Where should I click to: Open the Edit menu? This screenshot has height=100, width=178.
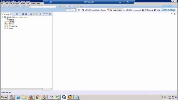pos(11,4)
